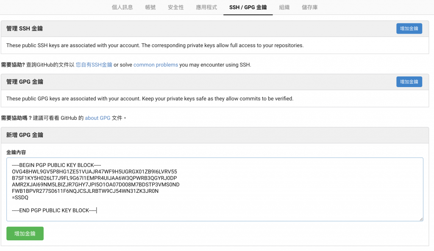Click 增加金鑰 in the 管理 GPG 金鑰 panel
The width and height of the screenshot is (434, 251).
pyautogui.click(x=409, y=82)
